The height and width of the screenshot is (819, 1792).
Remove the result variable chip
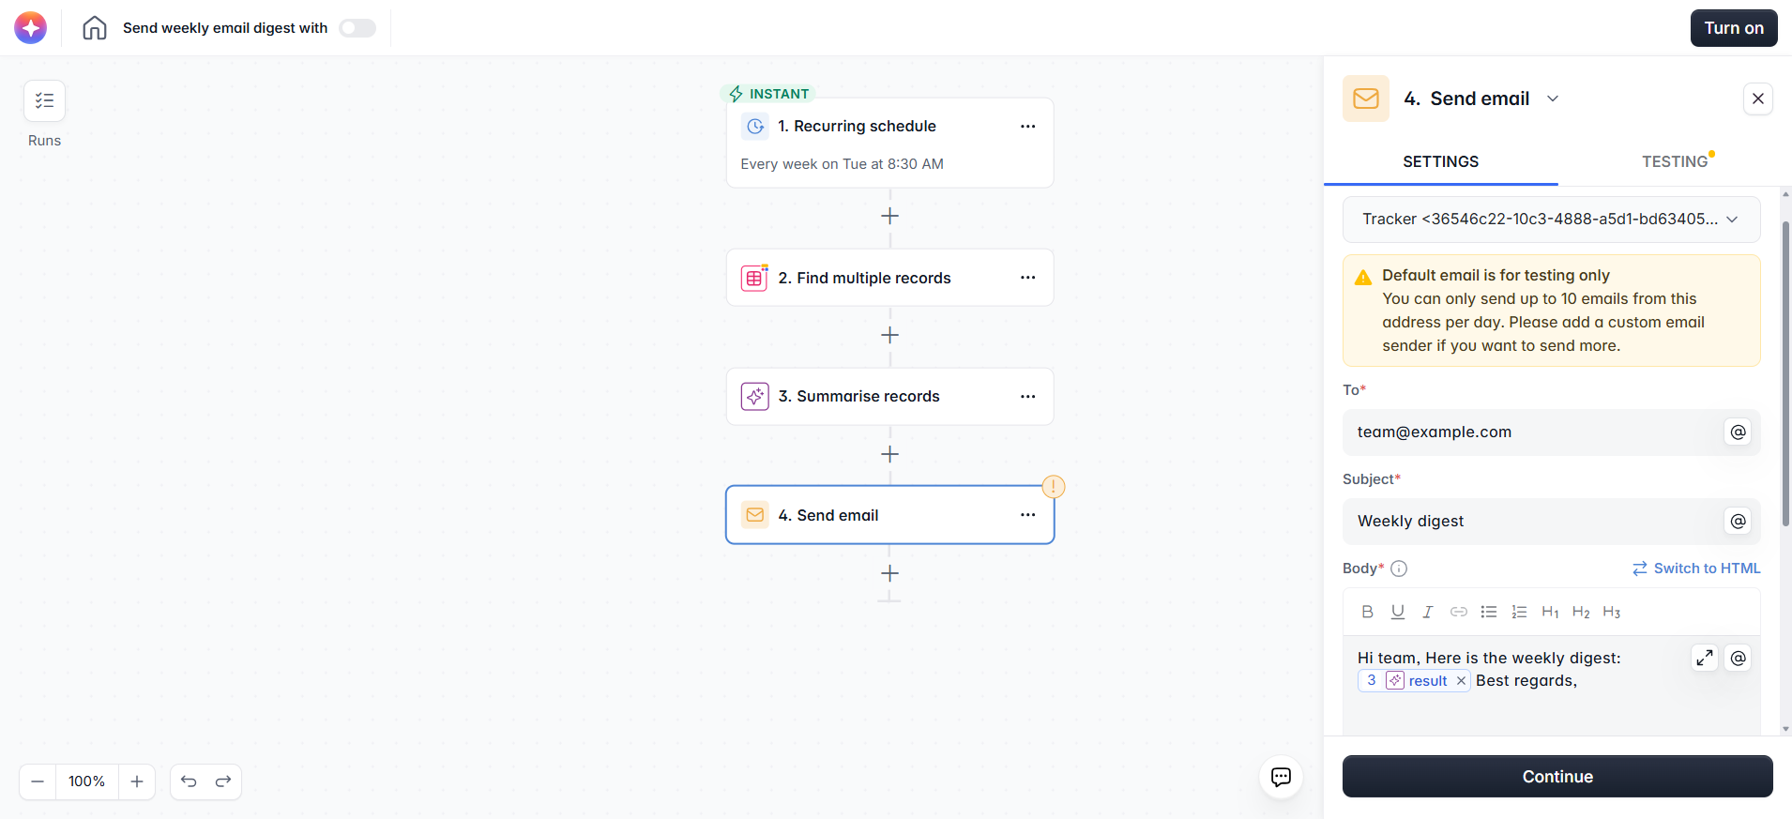pos(1461,681)
